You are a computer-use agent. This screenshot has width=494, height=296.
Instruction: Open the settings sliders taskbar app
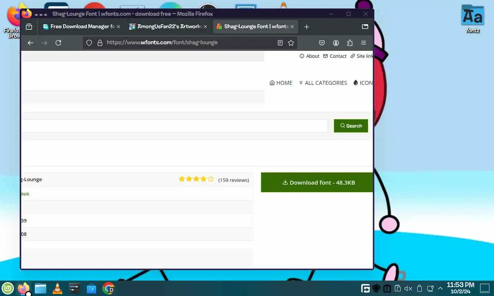point(74,288)
